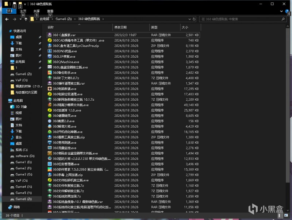Open software (D:) drive
This screenshot has width=292, height=220.
pos(25,156)
